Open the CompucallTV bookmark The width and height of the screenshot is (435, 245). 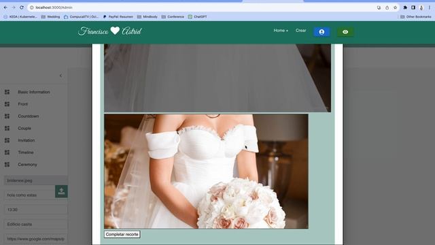(x=81, y=16)
